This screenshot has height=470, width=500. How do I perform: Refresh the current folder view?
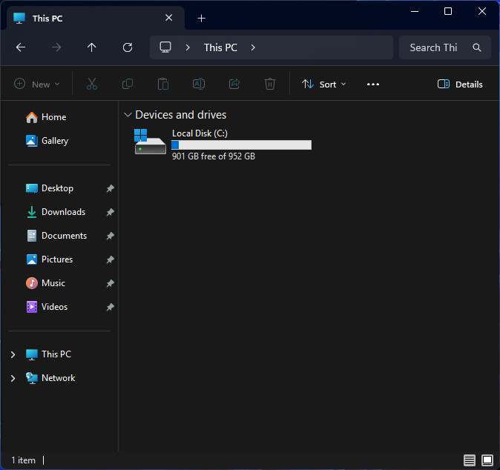click(x=128, y=47)
